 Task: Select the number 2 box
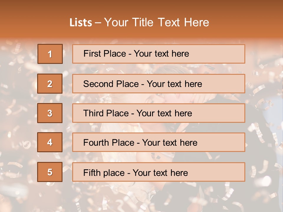pyautogui.click(x=50, y=84)
